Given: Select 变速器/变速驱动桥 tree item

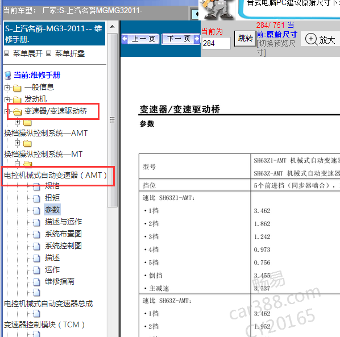Looking at the screenshot, I should click(56, 111).
